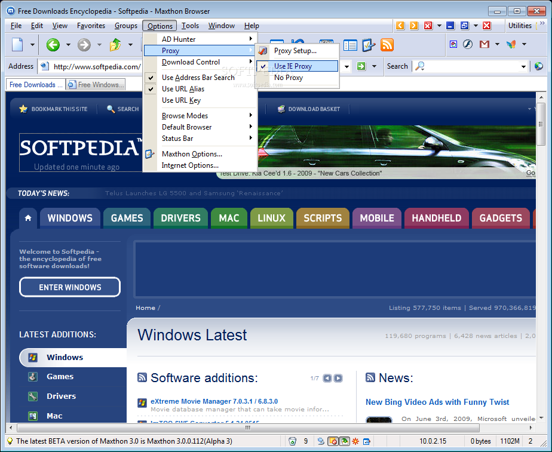This screenshot has height=452, width=552.
Task: Uncheck Use URL Alias
Action: [x=200, y=89]
